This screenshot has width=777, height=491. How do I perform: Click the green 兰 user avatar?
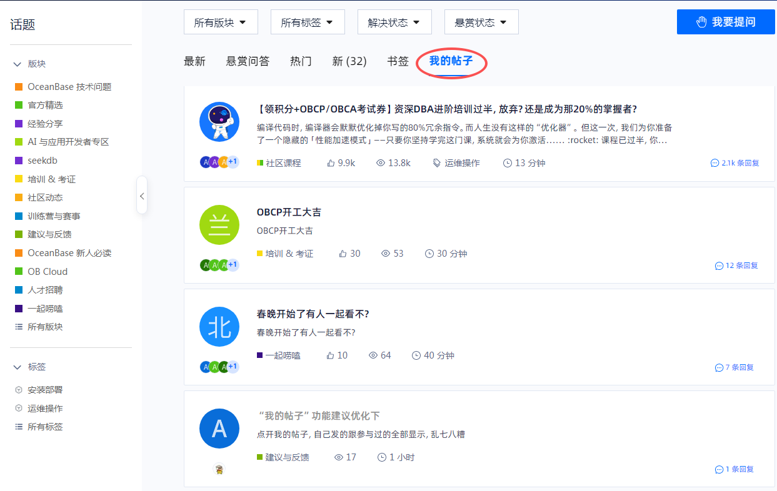pyautogui.click(x=219, y=224)
